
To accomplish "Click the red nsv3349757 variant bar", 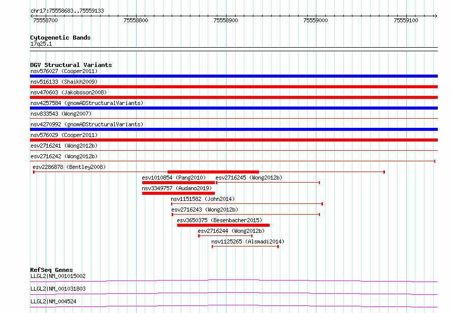I will pyautogui.click(x=178, y=193).
